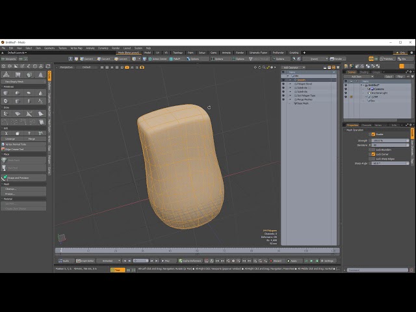Select the sphere primitive tool

coord(18,93)
